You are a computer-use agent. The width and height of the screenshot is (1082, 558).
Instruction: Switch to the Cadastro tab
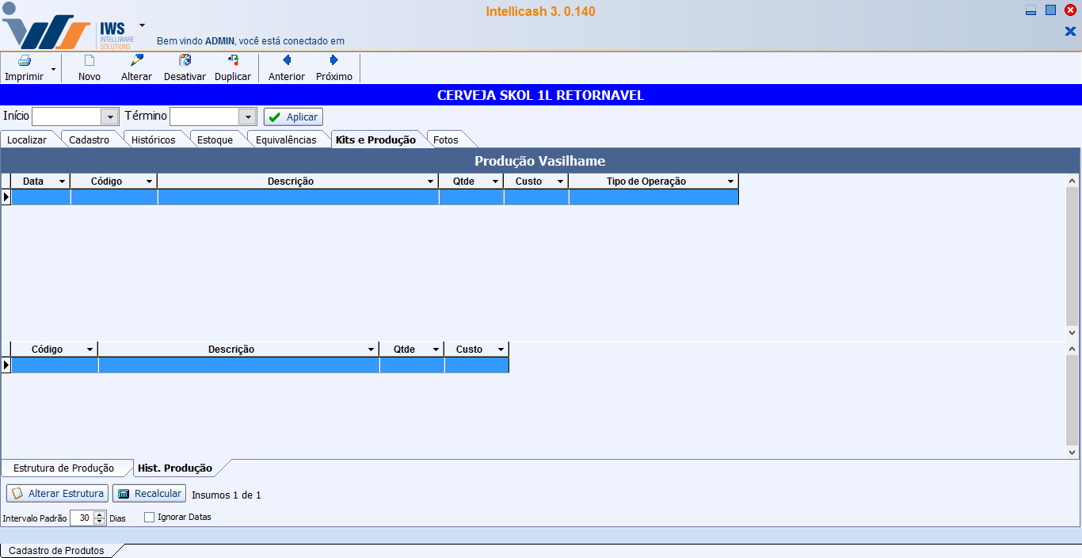90,139
